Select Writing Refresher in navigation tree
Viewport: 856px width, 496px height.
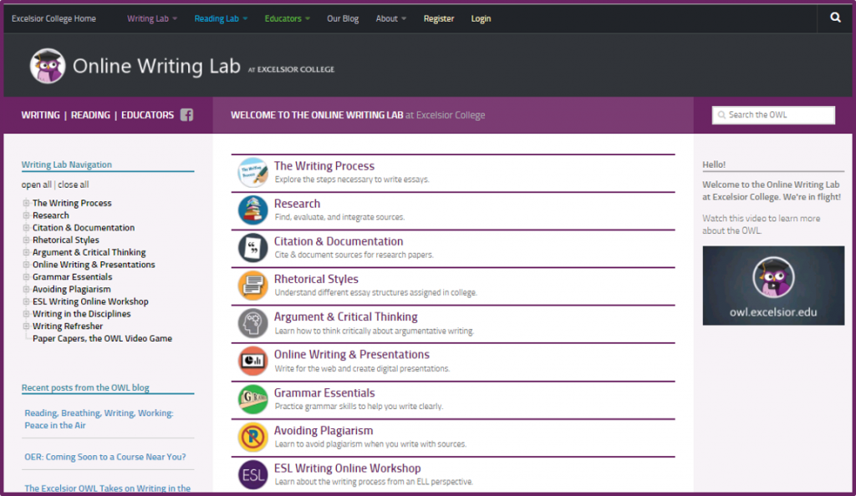click(x=68, y=326)
